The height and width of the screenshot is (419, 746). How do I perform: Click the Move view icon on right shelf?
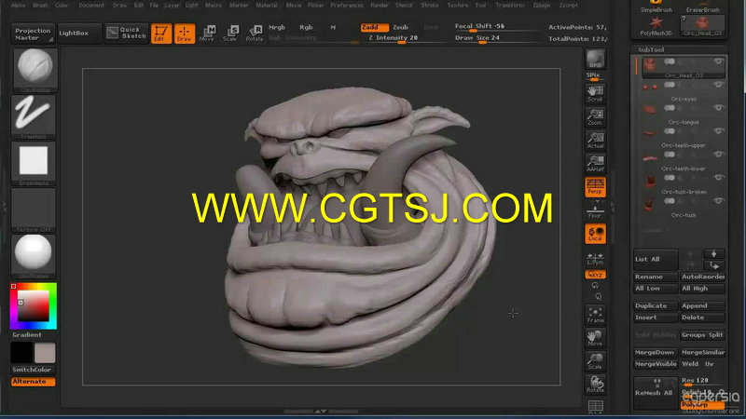tap(595, 338)
